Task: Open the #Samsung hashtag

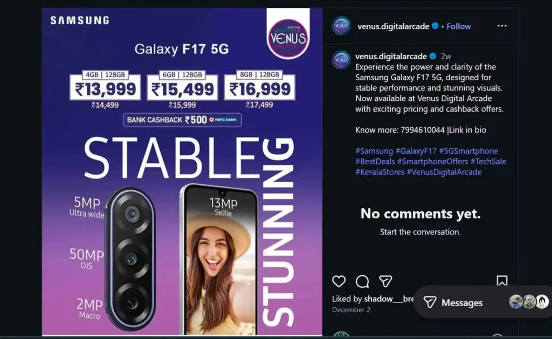Action: coord(374,151)
